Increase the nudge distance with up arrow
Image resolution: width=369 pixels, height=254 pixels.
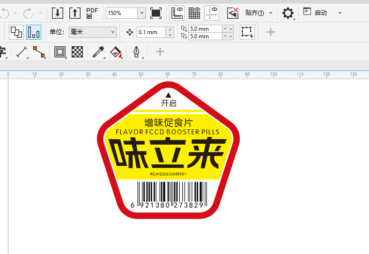click(x=170, y=29)
